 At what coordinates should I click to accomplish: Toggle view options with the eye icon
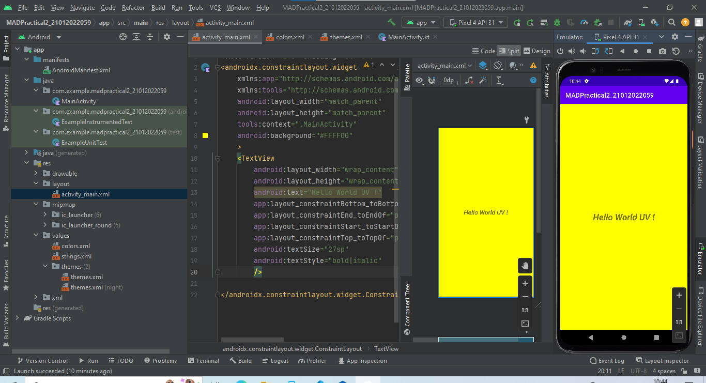click(420, 80)
